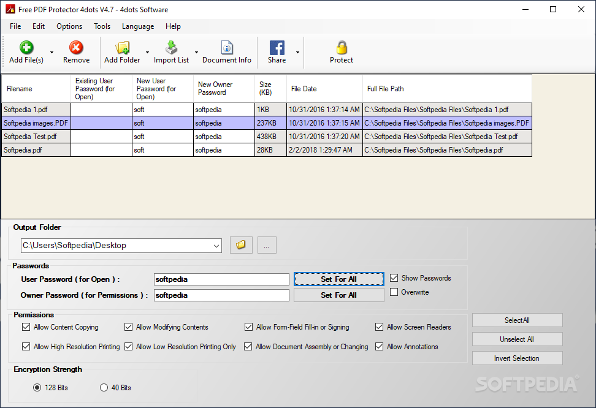Click the Remove red X icon

pyautogui.click(x=76, y=48)
